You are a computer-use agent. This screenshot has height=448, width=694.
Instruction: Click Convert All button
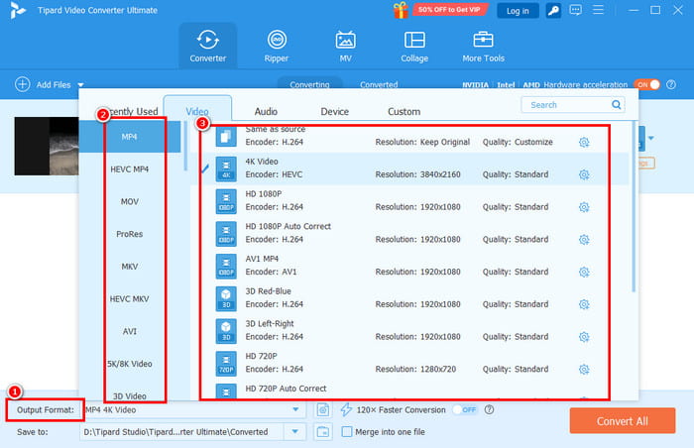pyautogui.click(x=623, y=421)
